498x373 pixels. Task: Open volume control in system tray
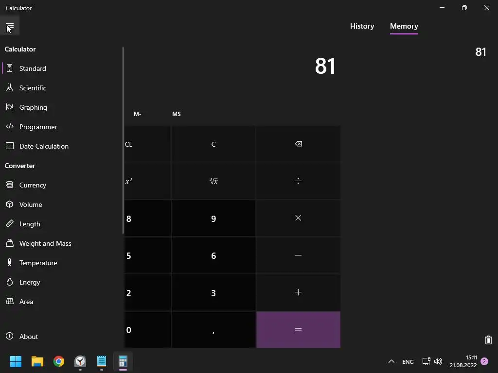pyautogui.click(x=438, y=361)
